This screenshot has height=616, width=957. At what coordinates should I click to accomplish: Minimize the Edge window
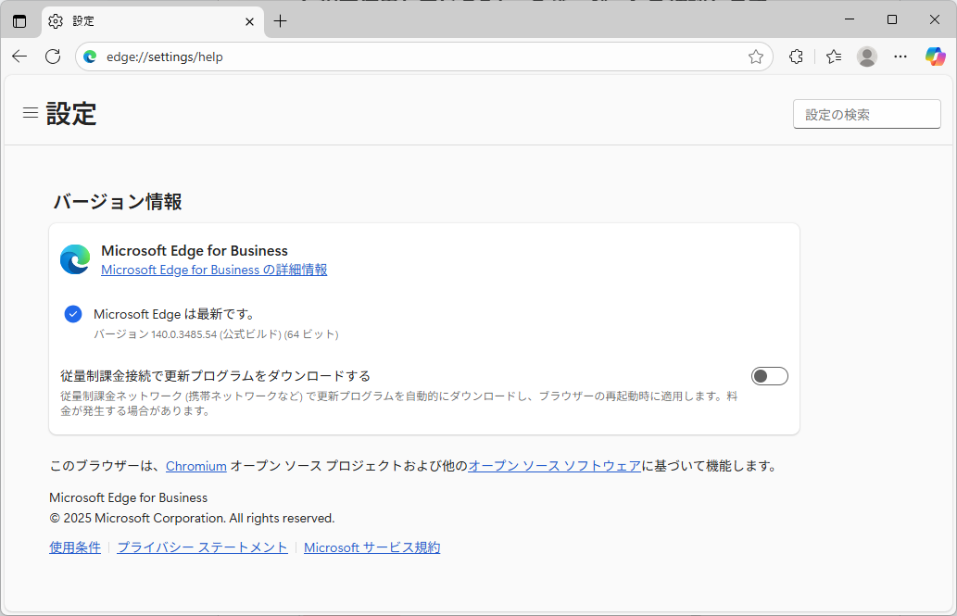coord(849,19)
